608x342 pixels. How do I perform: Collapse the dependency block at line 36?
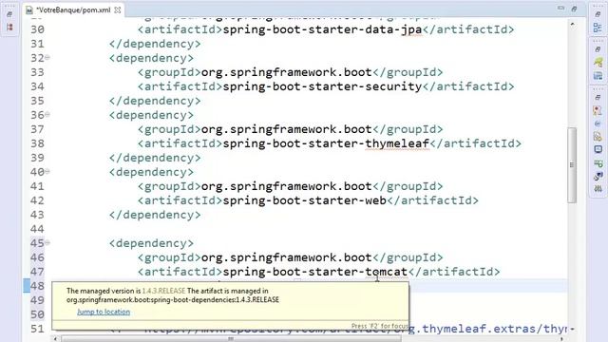click(x=47, y=115)
